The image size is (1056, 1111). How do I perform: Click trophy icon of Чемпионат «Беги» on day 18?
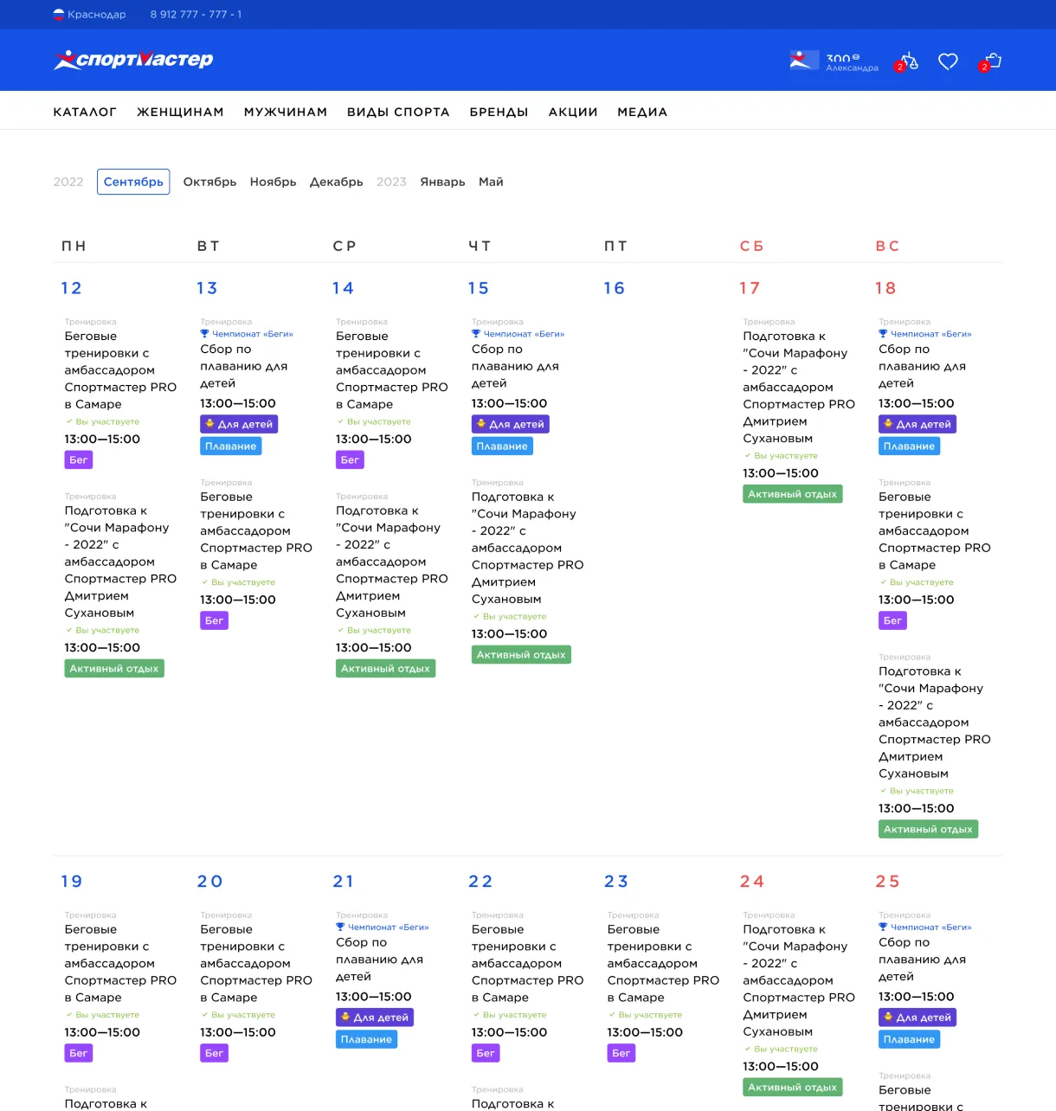[883, 334]
